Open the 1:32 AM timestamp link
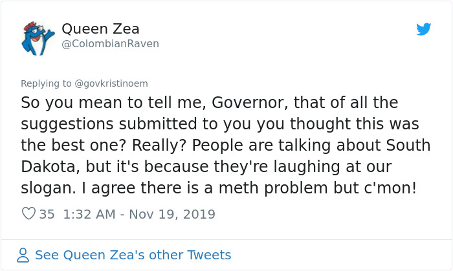453x271 pixels. (91, 213)
